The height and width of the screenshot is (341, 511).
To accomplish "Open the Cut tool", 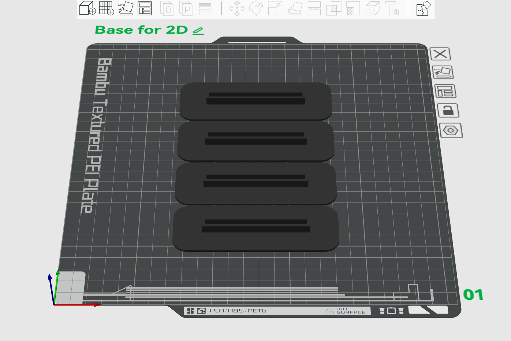I will tap(313, 9).
